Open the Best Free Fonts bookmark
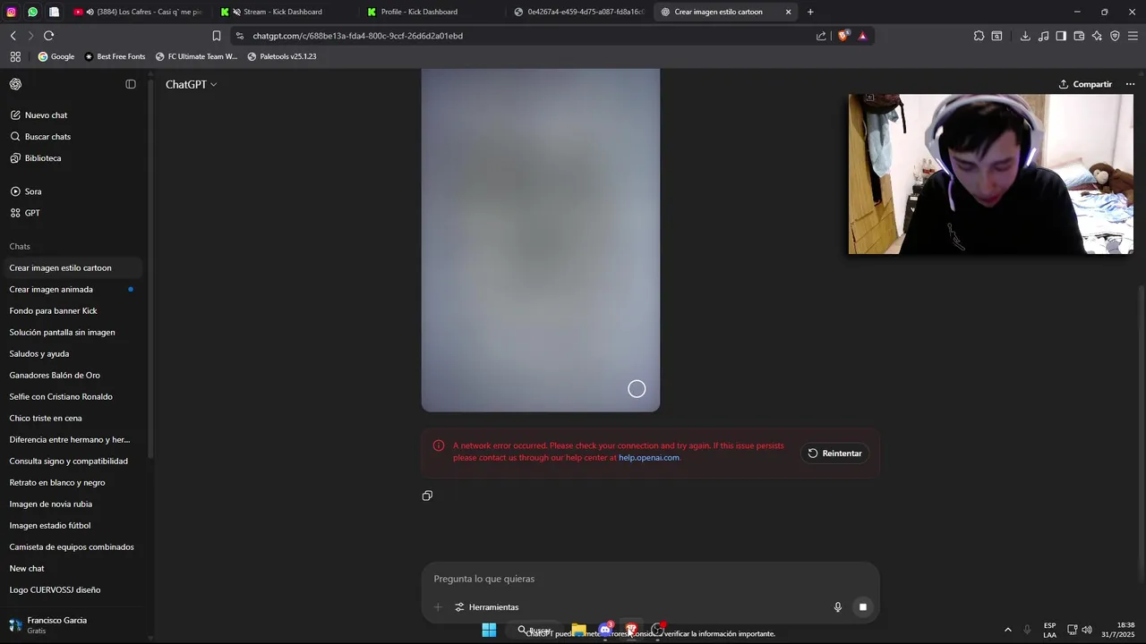1146x644 pixels. point(115,56)
